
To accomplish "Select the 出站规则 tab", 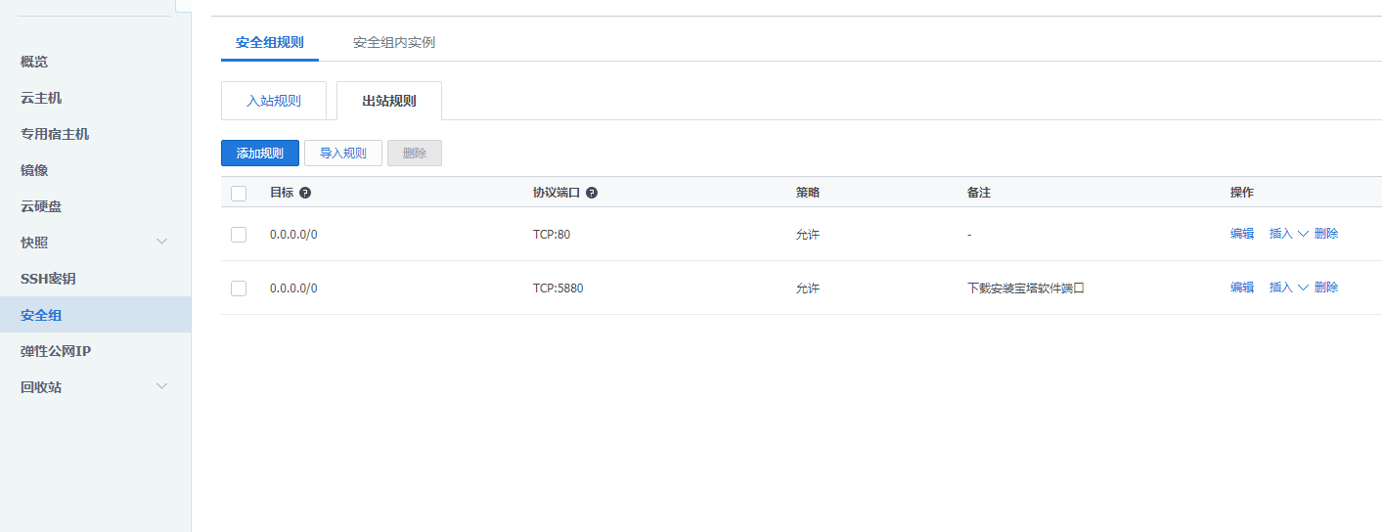I will pyautogui.click(x=389, y=101).
